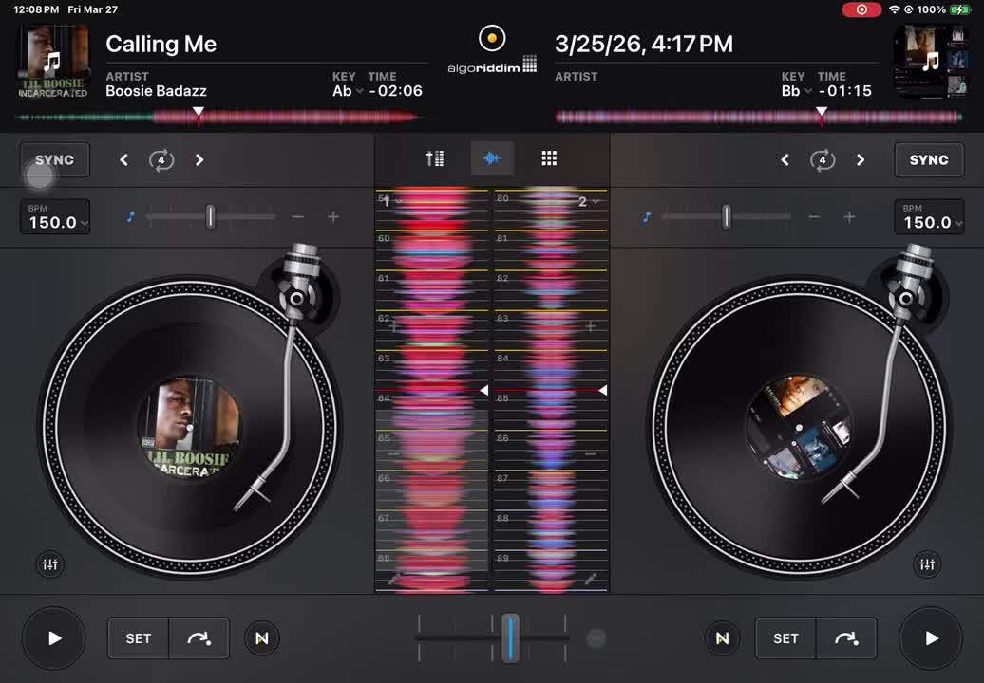The width and height of the screenshot is (984, 683).
Task: Open the algoriddim record menu
Action: [x=492, y=50]
